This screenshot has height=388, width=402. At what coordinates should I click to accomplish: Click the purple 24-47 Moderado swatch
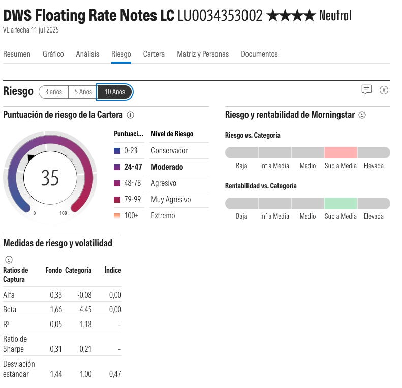(x=117, y=167)
